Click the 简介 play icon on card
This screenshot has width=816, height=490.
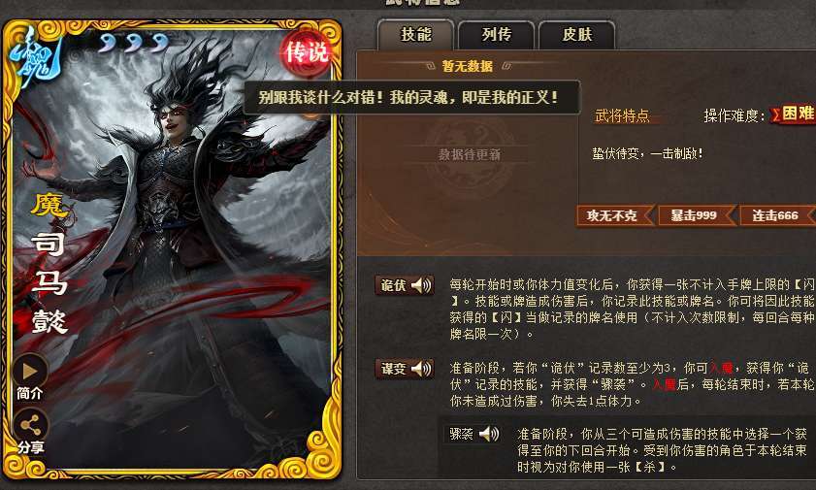tap(30, 371)
